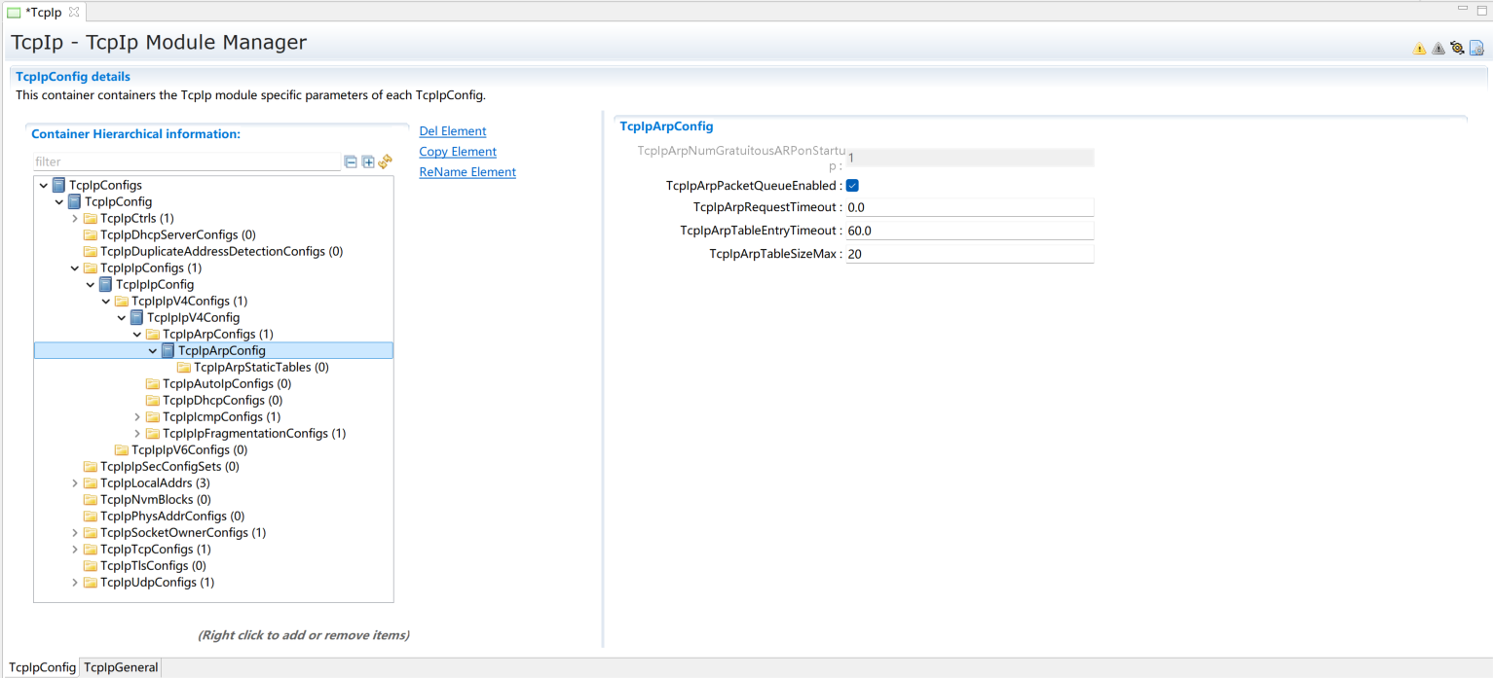Switch to the TcpIpGeneral tab
Screen dimensions: 1493x678
click(121, 667)
